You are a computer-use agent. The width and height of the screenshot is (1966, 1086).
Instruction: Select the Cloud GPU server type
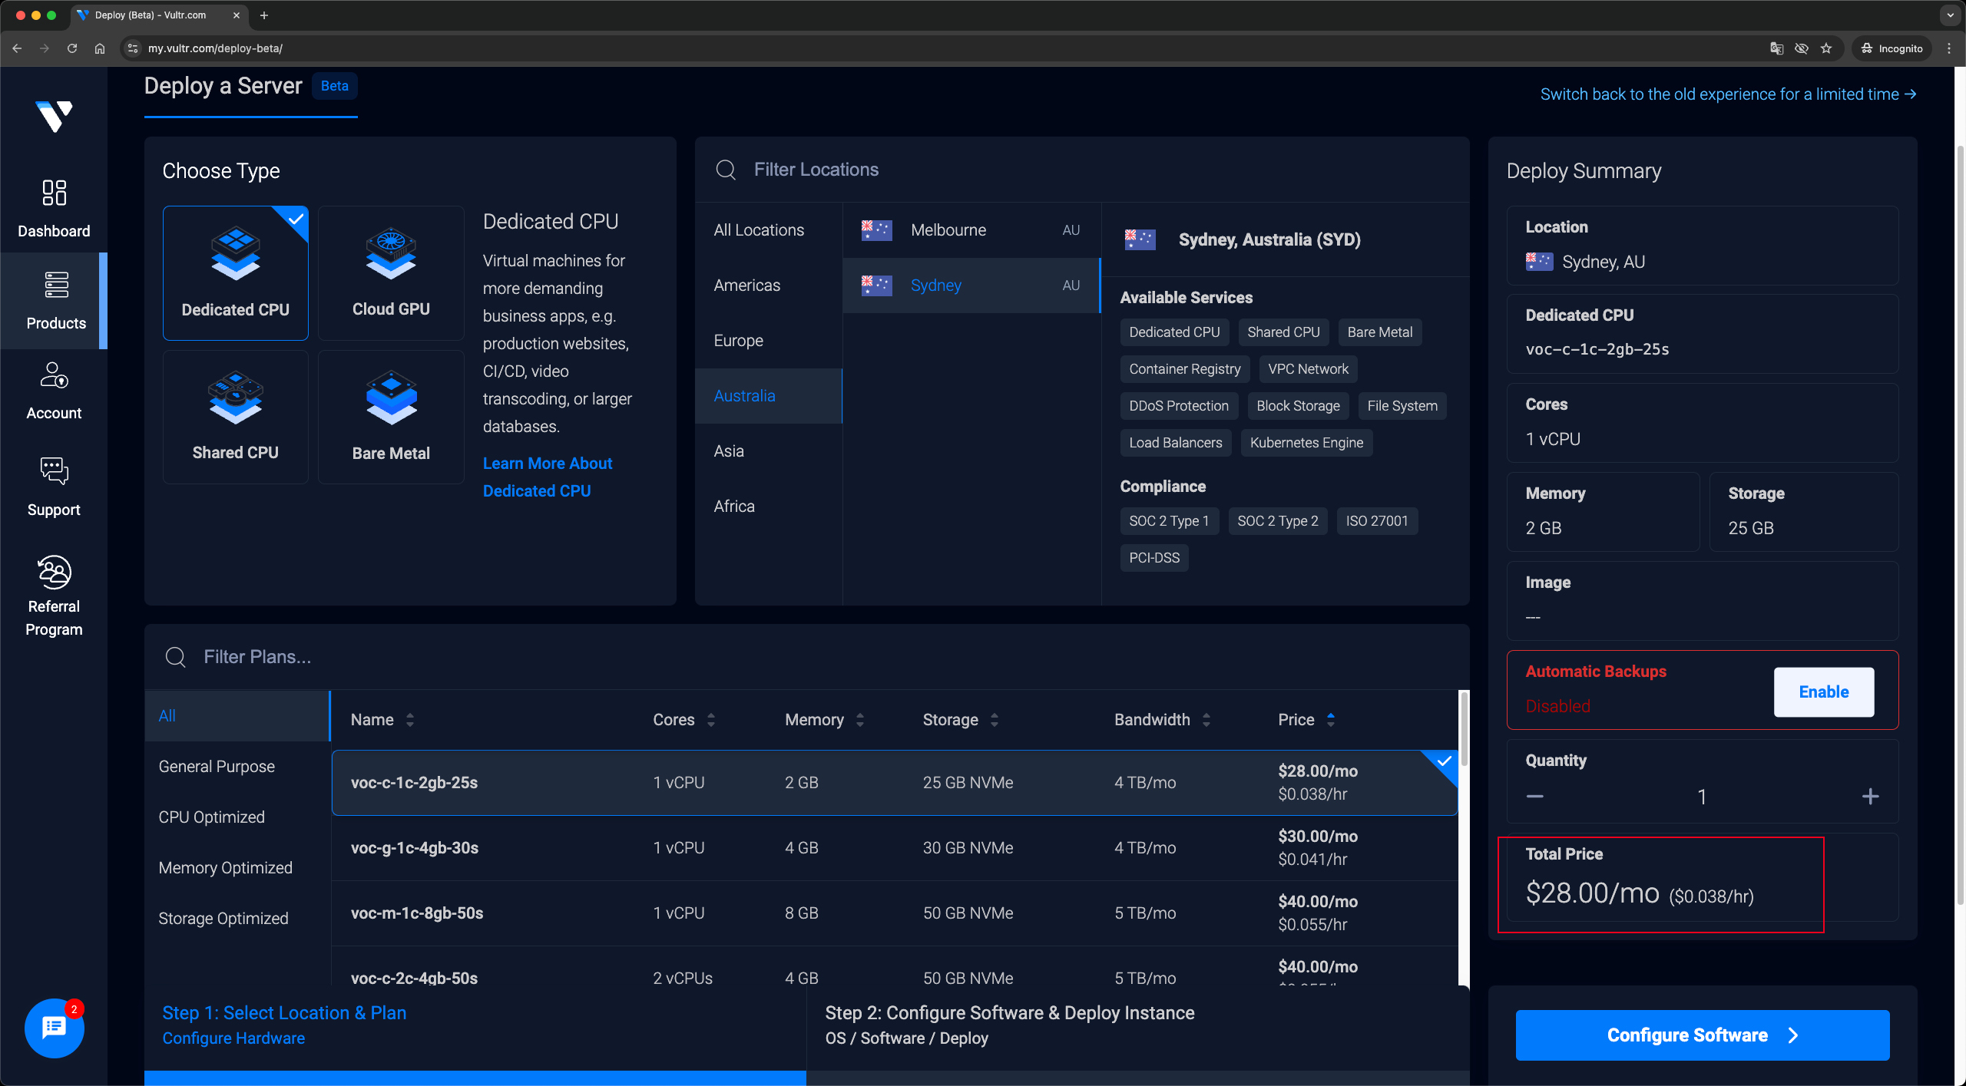391,272
